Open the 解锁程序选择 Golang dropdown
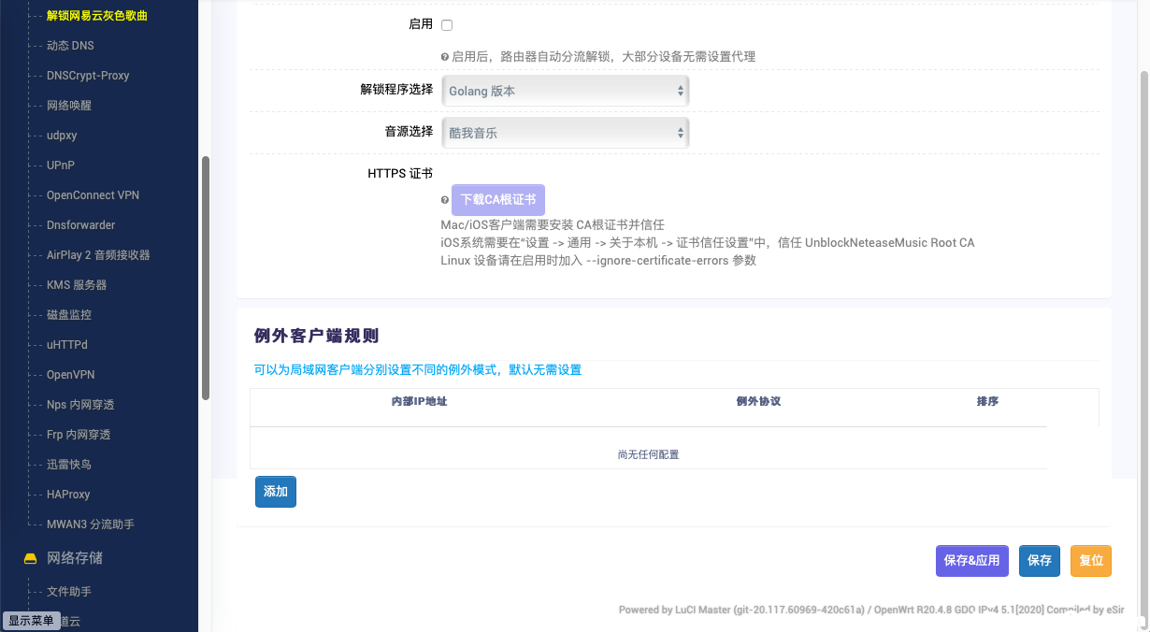This screenshot has width=1150, height=632. tap(565, 91)
